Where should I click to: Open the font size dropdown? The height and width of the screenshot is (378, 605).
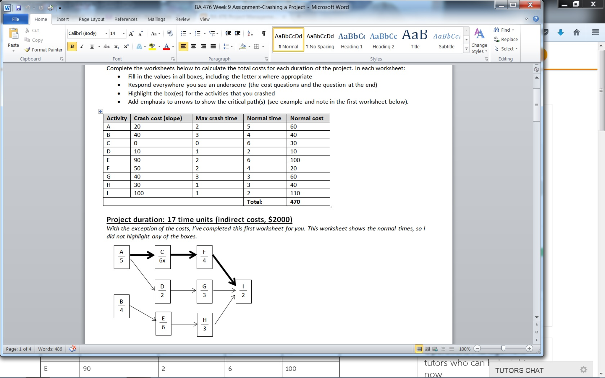[x=124, y=34]
